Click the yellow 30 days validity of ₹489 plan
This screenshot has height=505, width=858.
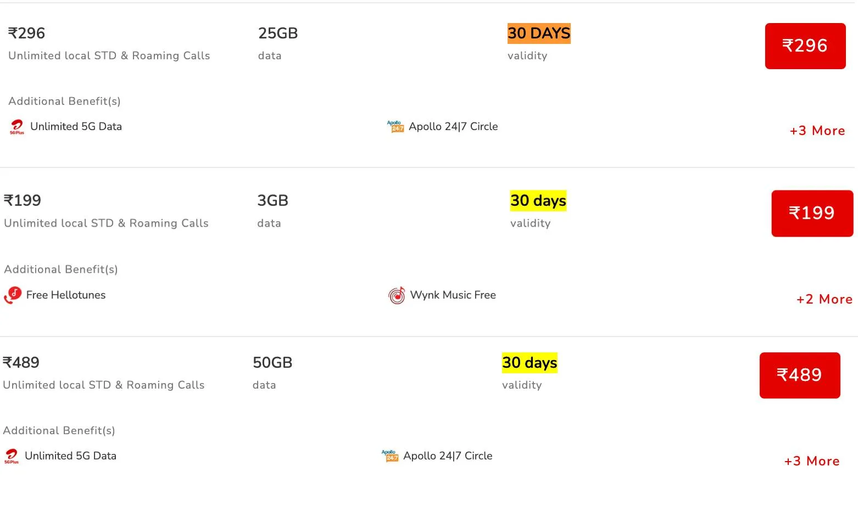click(x=530, y=363)
